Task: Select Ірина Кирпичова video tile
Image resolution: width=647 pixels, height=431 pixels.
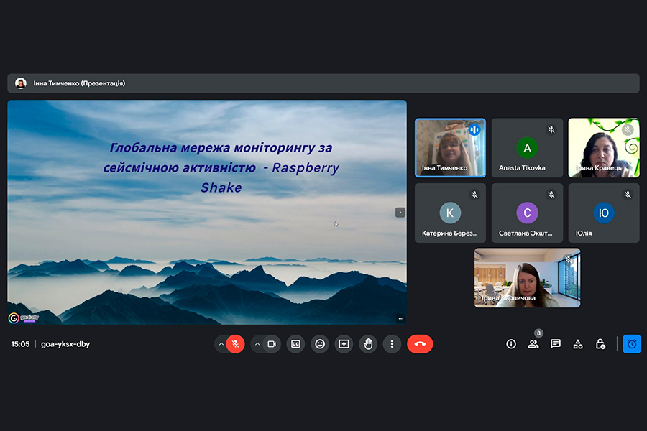Action: [528, 277]
